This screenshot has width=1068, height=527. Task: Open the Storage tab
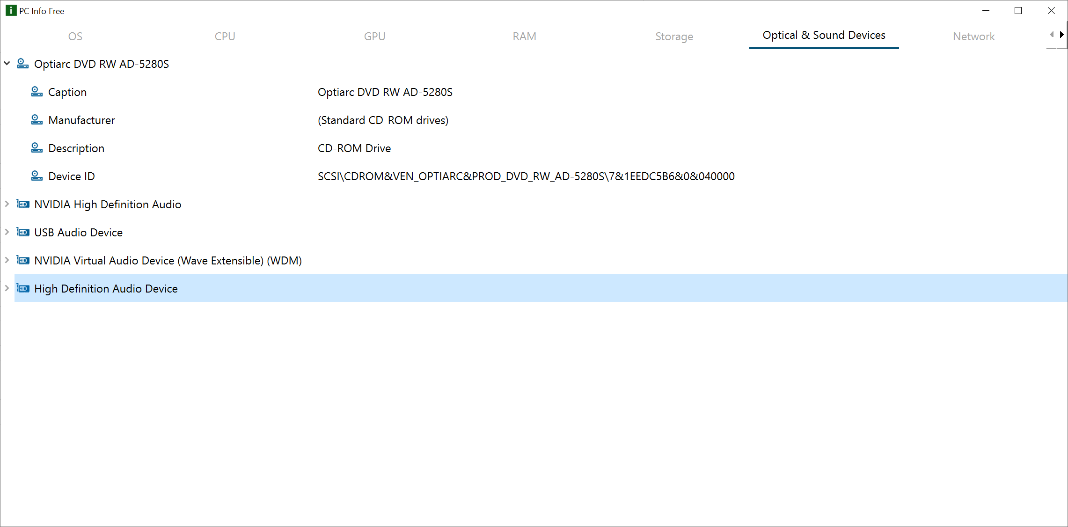pos(674,37)
